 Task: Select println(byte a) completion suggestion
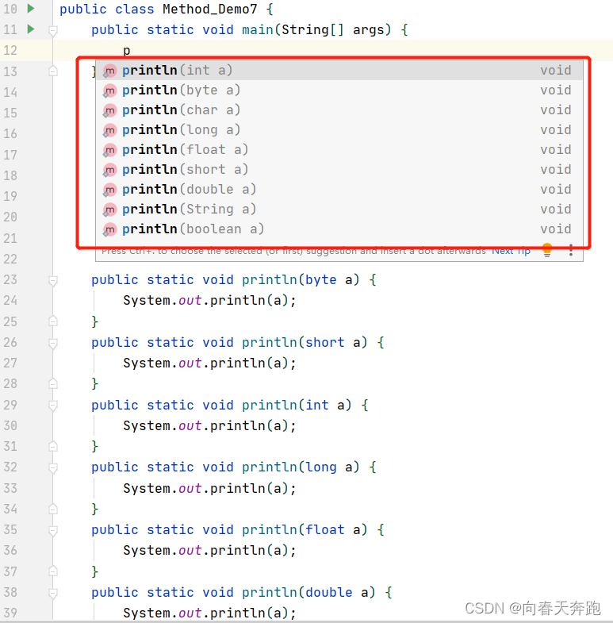point(339,90)
